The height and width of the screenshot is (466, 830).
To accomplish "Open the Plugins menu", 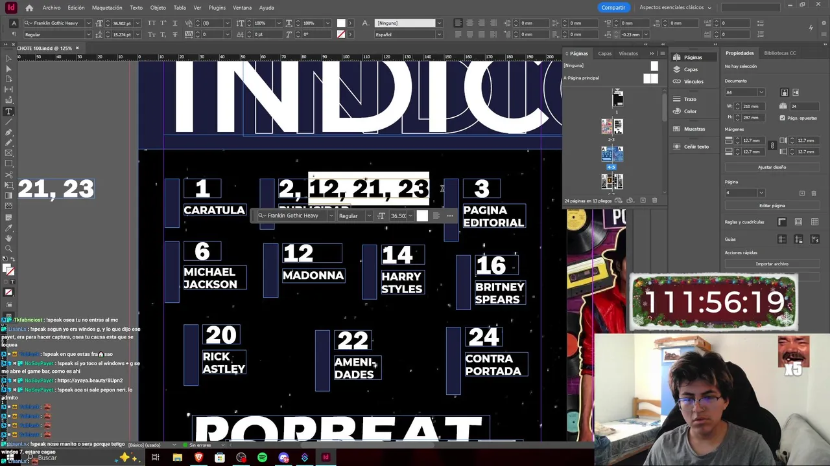I will coord(217,8).
